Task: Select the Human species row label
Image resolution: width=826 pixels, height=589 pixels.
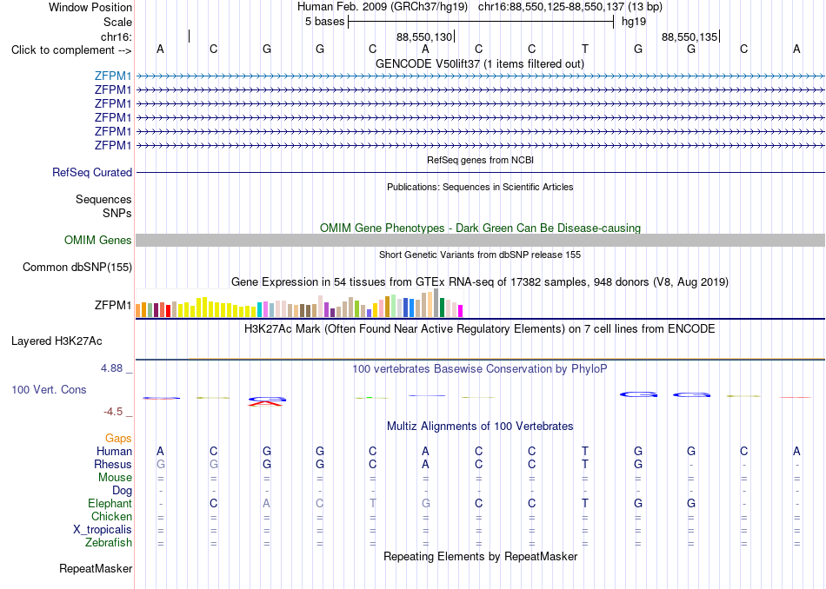Action: click(x=114, y=452)
